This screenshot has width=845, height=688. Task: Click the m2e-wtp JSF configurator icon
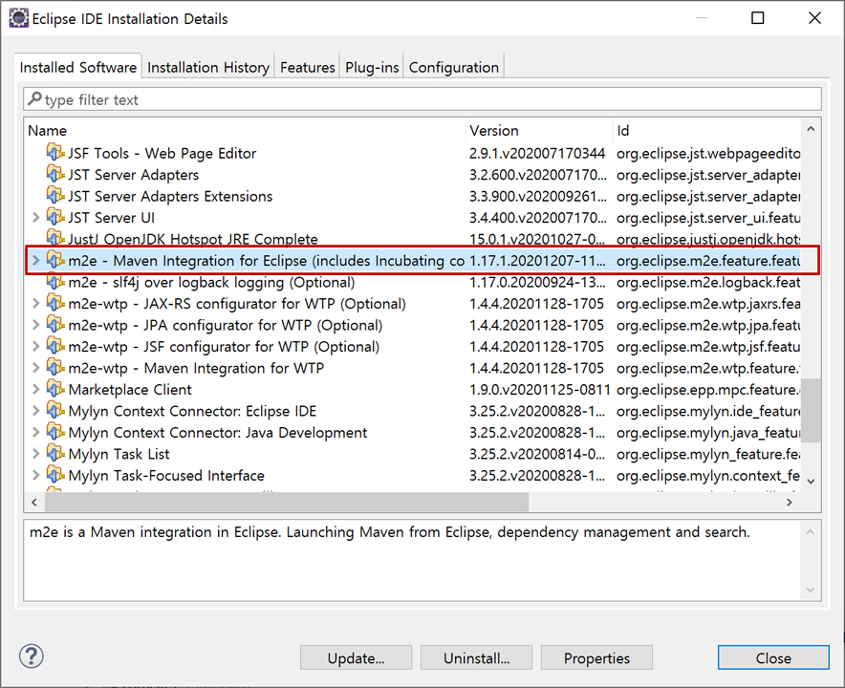click(x=55, y=347)
